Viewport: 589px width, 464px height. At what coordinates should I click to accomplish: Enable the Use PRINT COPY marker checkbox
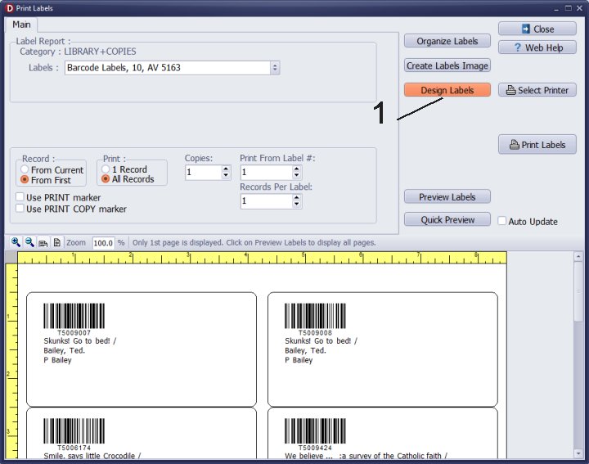point(20,209)
